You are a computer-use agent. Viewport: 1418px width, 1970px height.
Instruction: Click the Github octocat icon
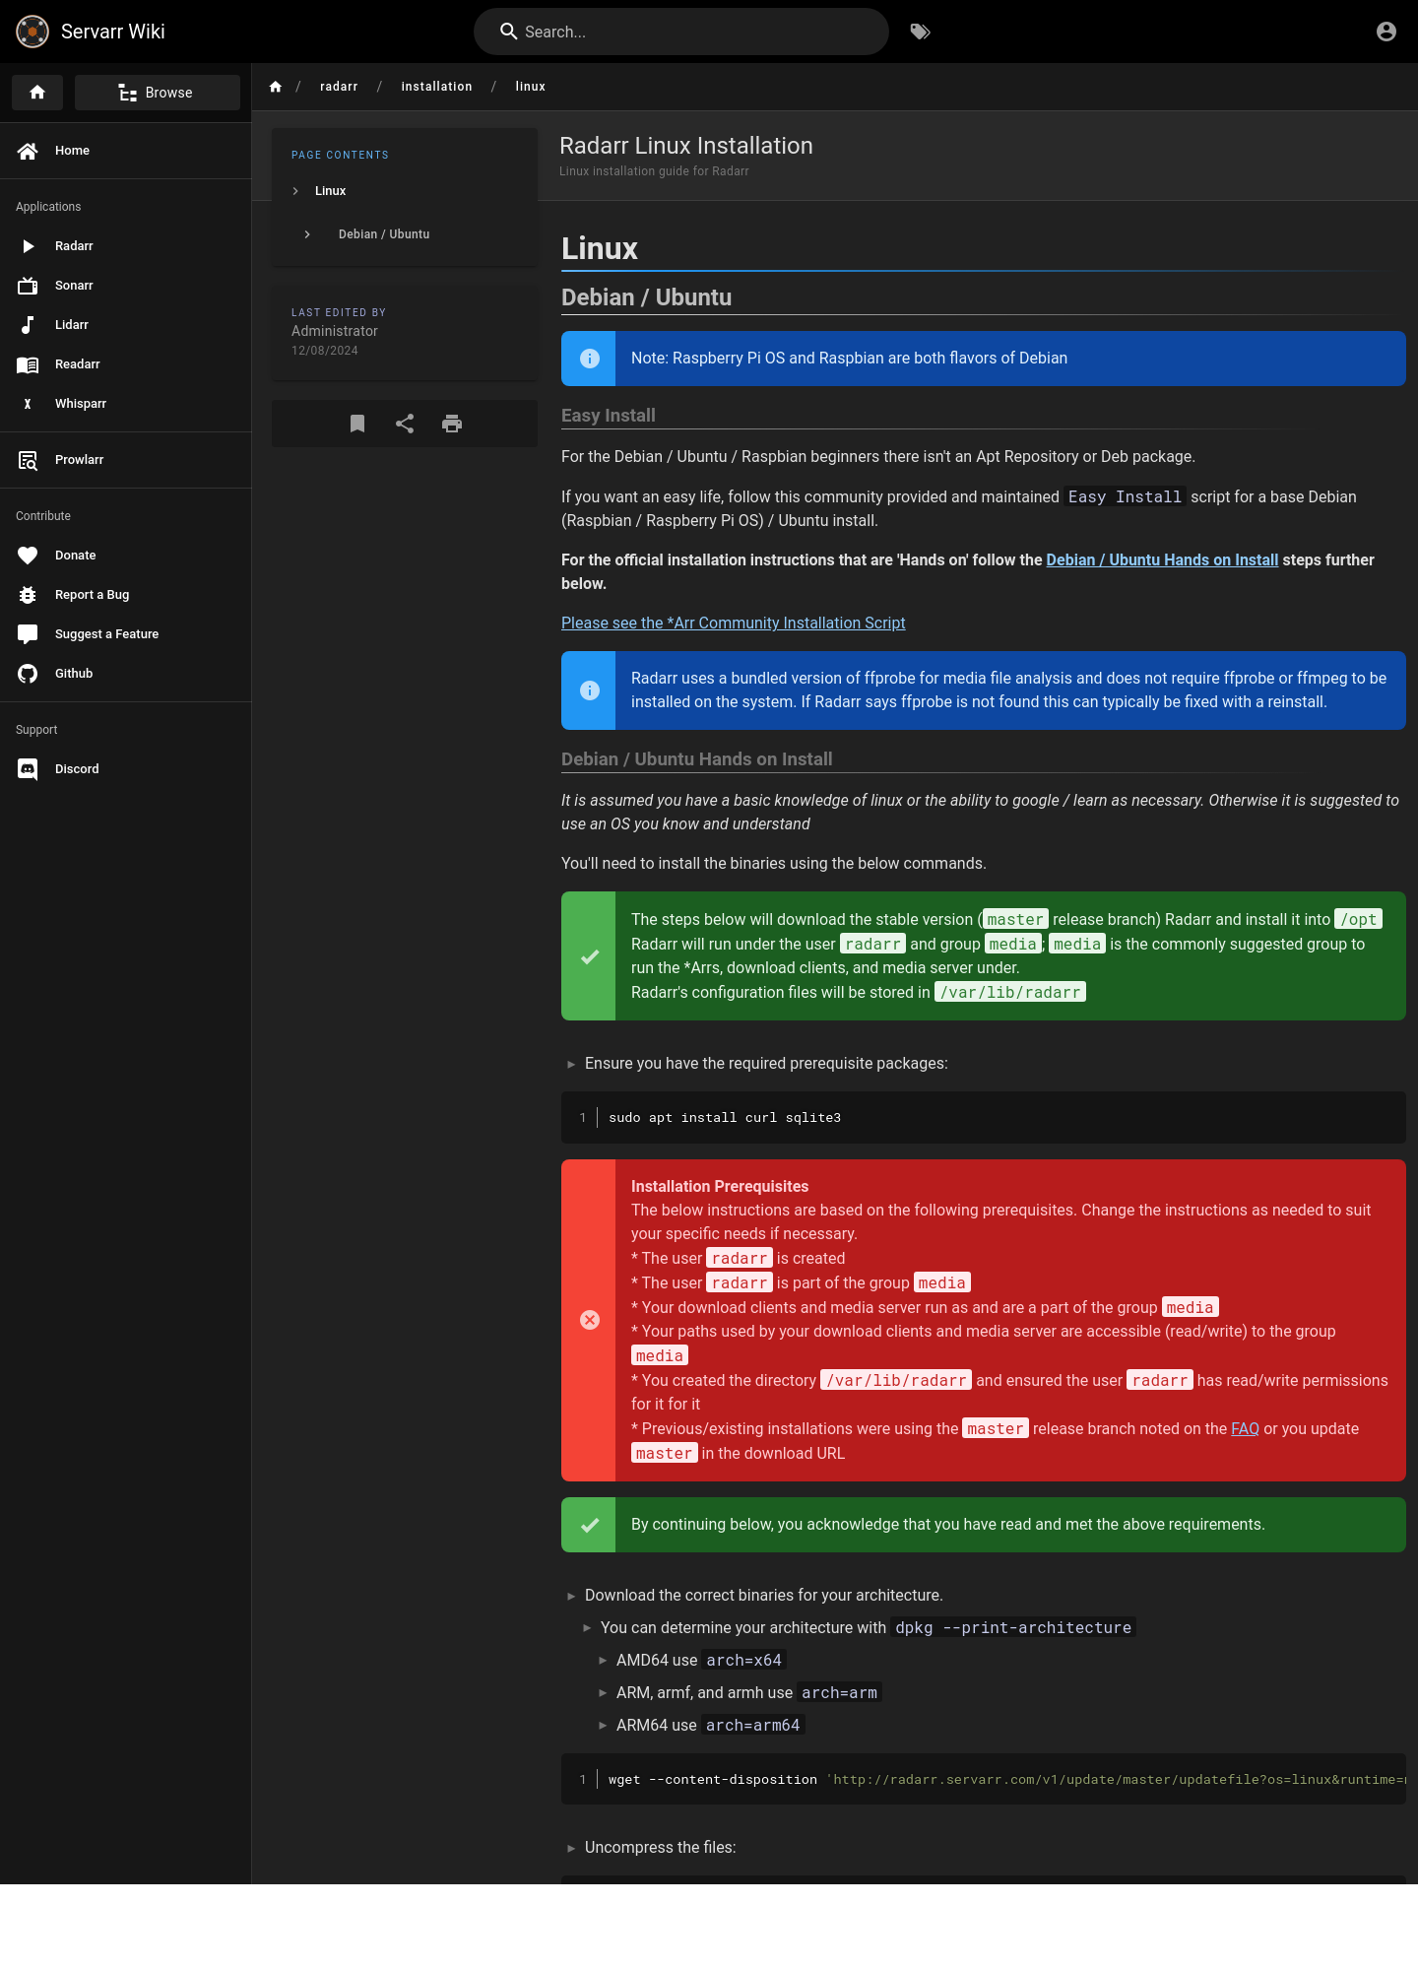coord(28,674)
